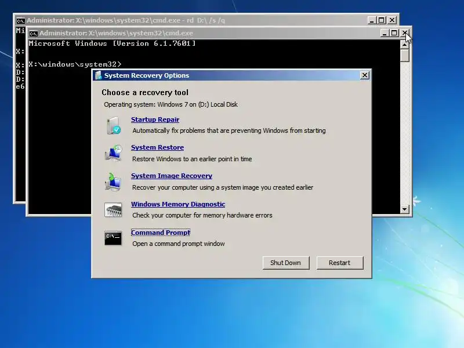Minimize the front cmd.exe window

[x=384, y=33]
